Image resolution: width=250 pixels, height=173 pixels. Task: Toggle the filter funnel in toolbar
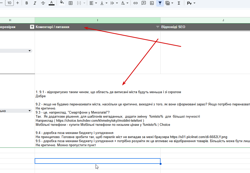tap(160, 3)
